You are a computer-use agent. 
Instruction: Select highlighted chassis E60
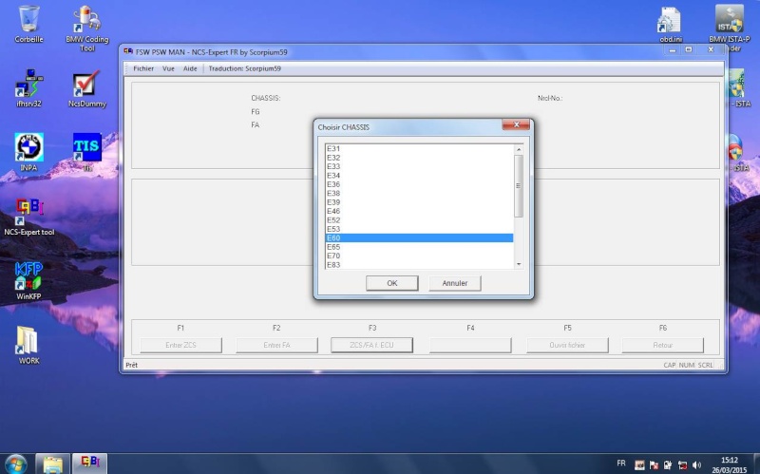click(x=419, y=238)
